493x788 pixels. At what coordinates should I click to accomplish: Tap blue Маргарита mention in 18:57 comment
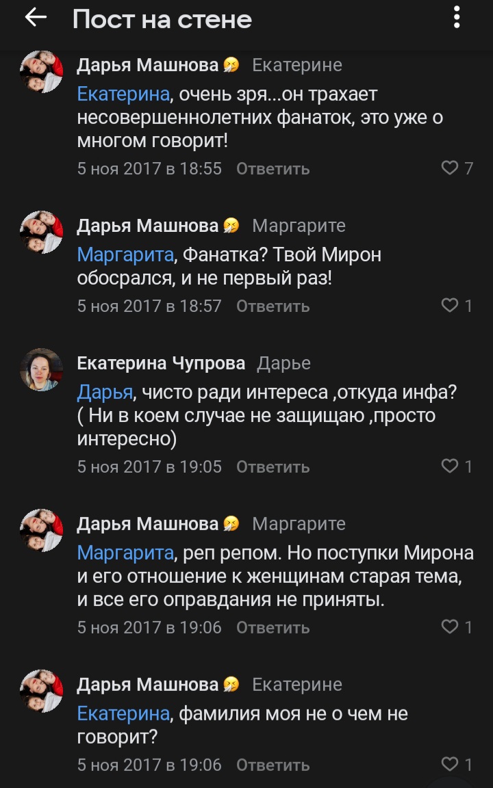(x=125, y=255)
